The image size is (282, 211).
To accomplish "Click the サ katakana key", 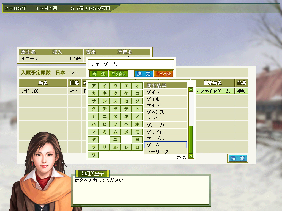I will 94,101.
